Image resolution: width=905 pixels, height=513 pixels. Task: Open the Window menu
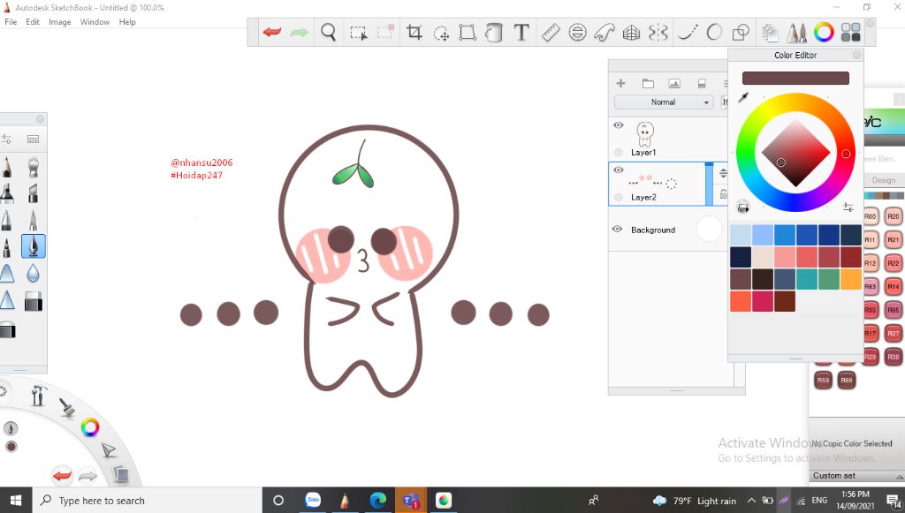(95, 22)
